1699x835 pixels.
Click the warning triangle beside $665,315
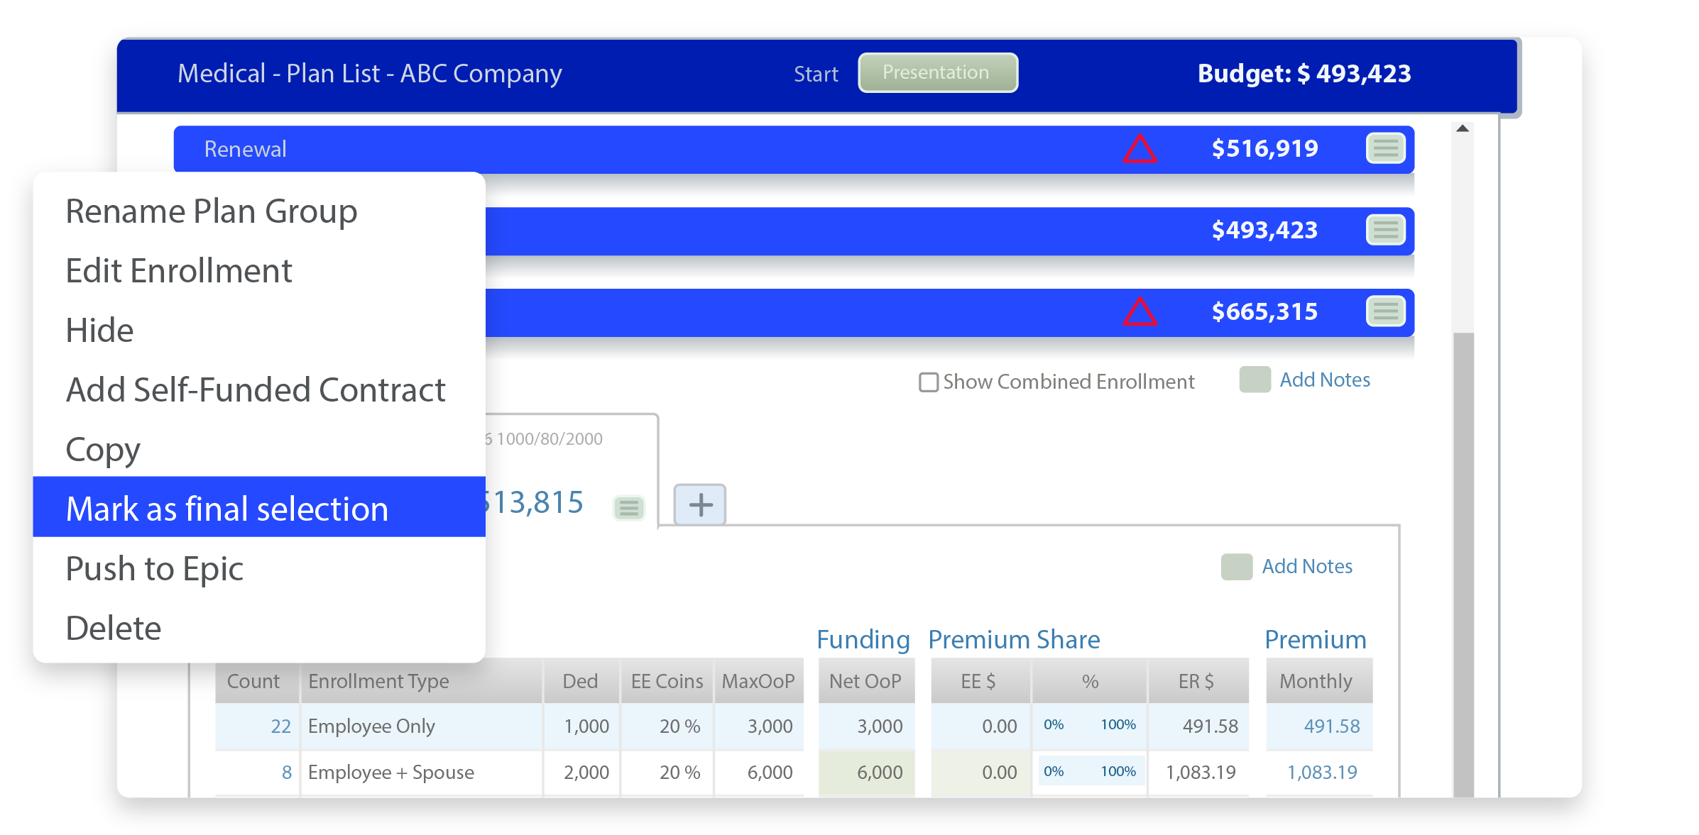click(1140, 311)
